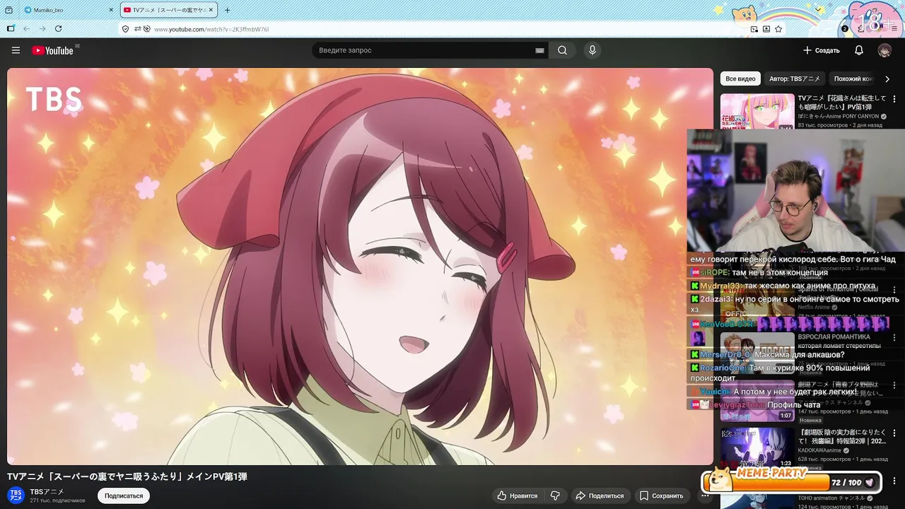905x509 pixels.
Task: Focus the Введите запрос search field
Action: [x=424, y=50]
